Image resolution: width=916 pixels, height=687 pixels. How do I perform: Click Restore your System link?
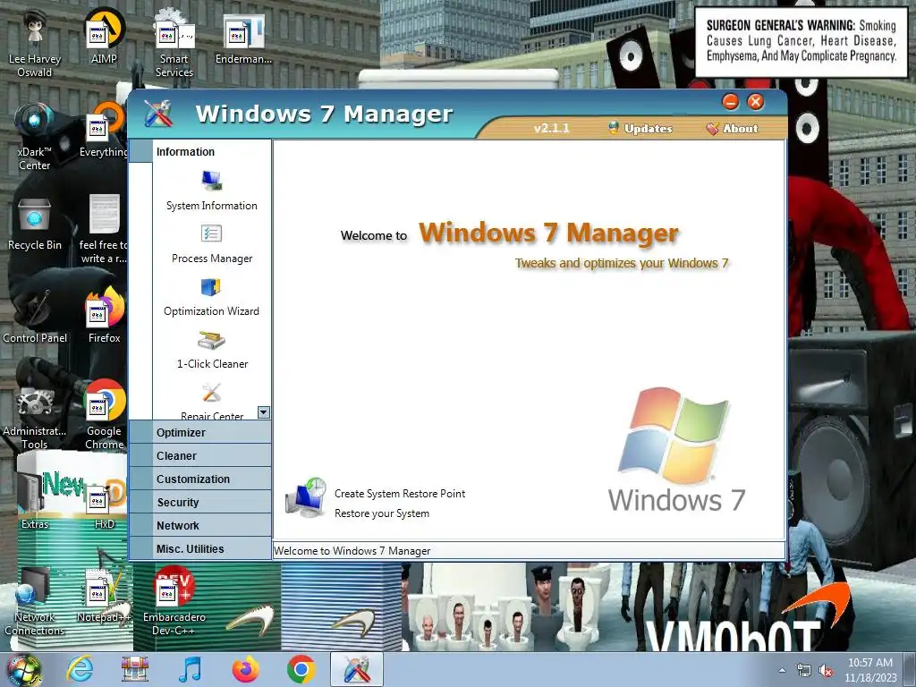tap(381, 513)
